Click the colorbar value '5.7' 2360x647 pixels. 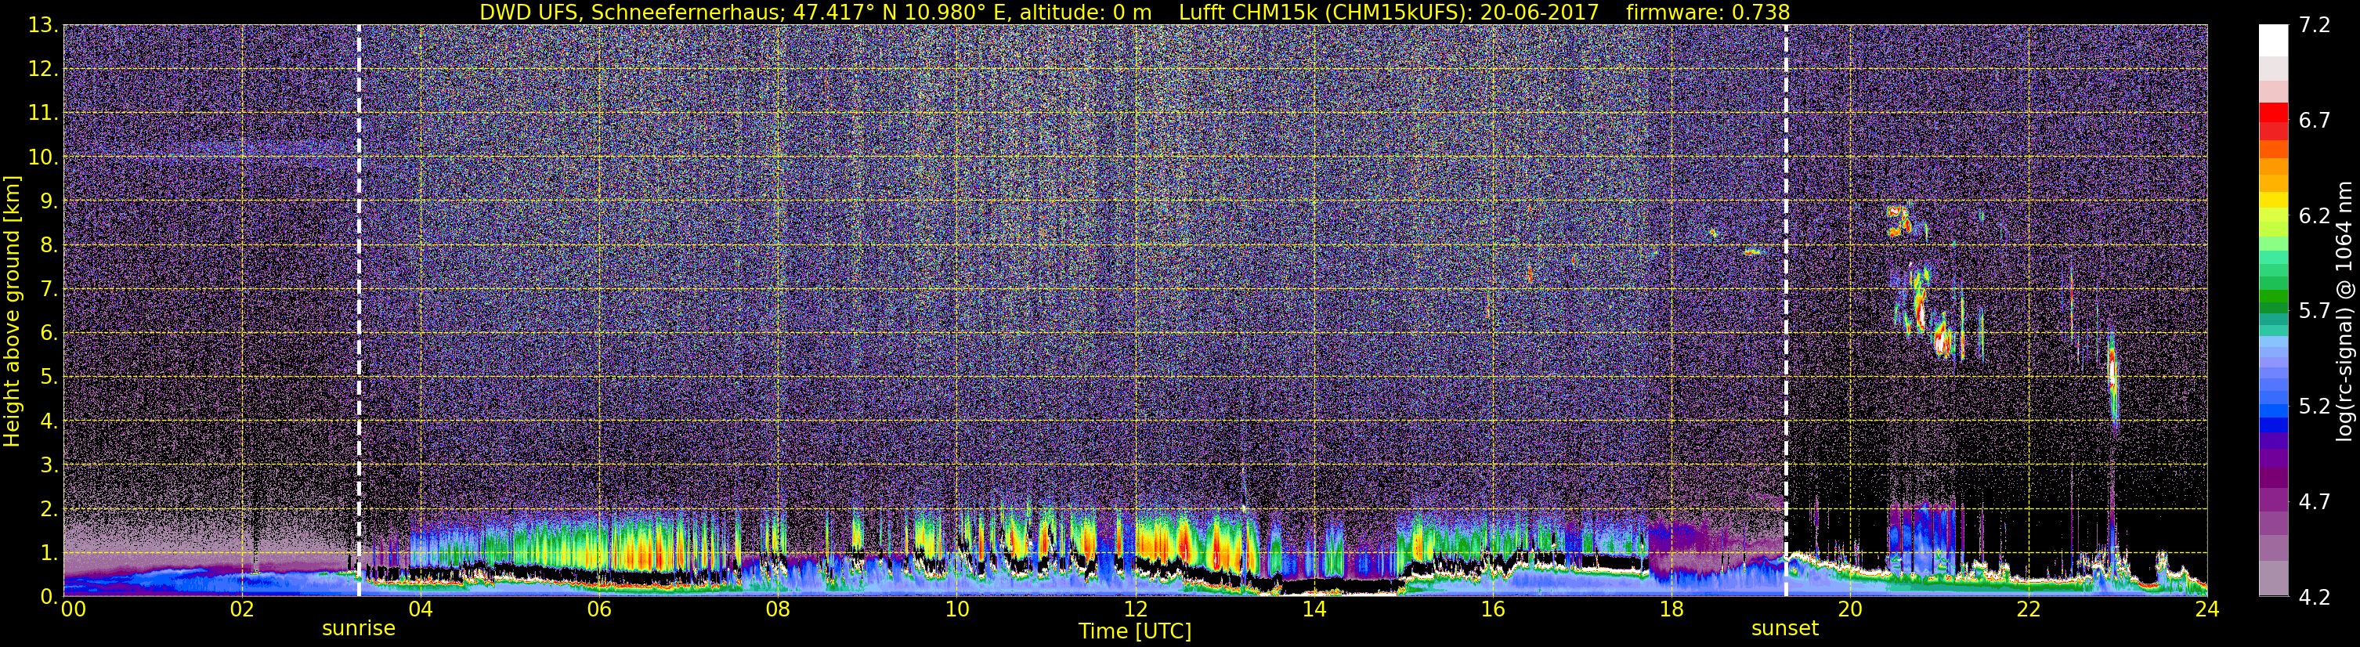(x=2313, y=312)
